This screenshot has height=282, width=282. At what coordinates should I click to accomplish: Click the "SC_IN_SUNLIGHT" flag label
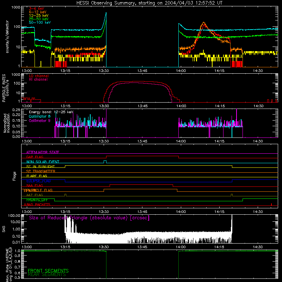click(x=41, y=166)
